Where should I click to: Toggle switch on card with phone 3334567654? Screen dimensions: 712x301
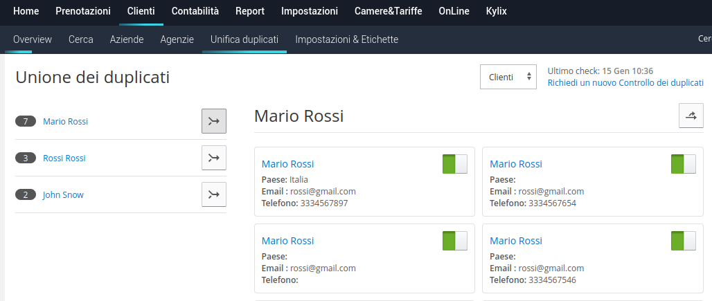coord(684,163)
